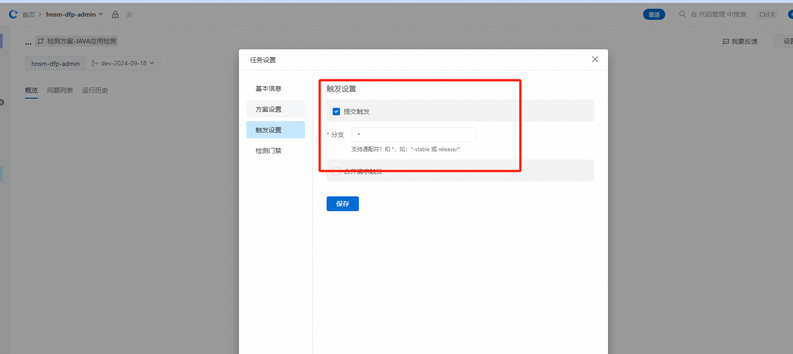The width and height of the screenshot is (793, 354).
Task: Click the search magnifier icon
Action: point(682,14)
